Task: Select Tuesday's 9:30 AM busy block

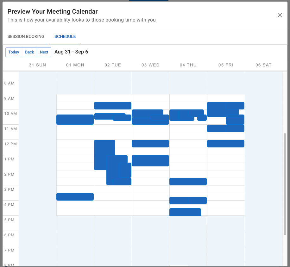Action: (113, 106)
